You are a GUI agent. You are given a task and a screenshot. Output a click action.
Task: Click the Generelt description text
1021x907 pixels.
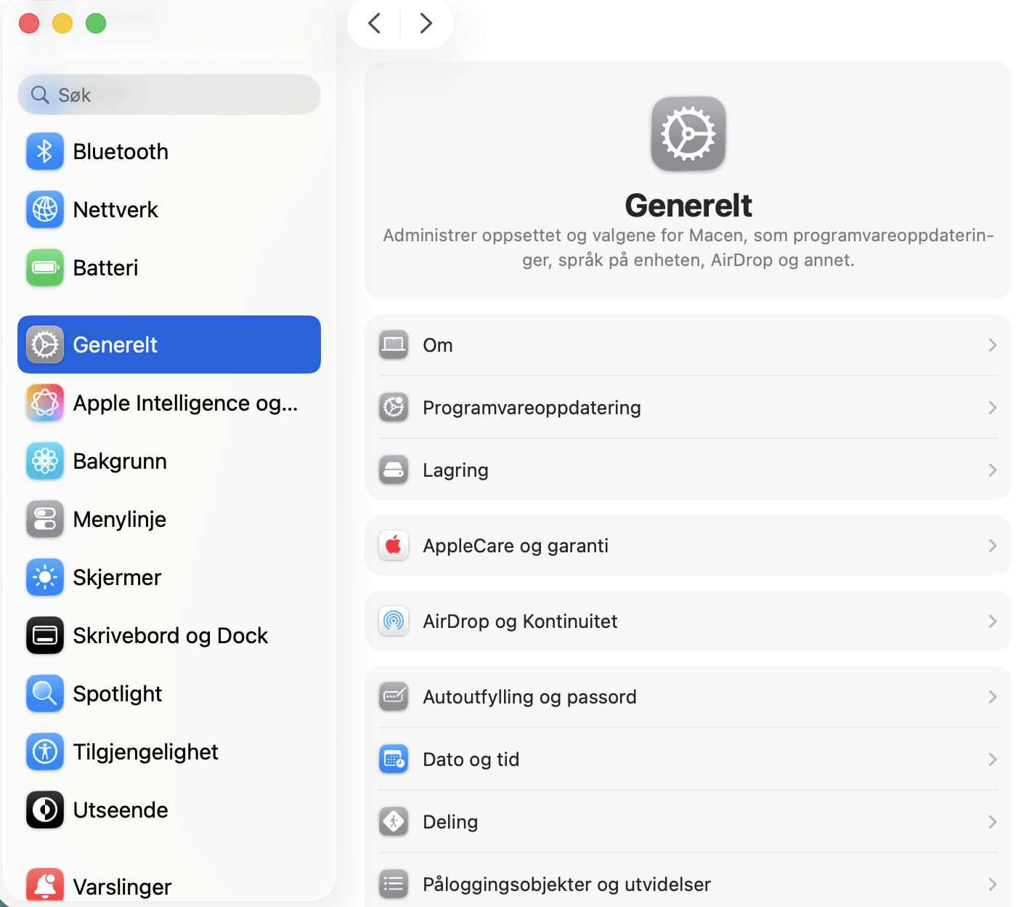[688, 248]
